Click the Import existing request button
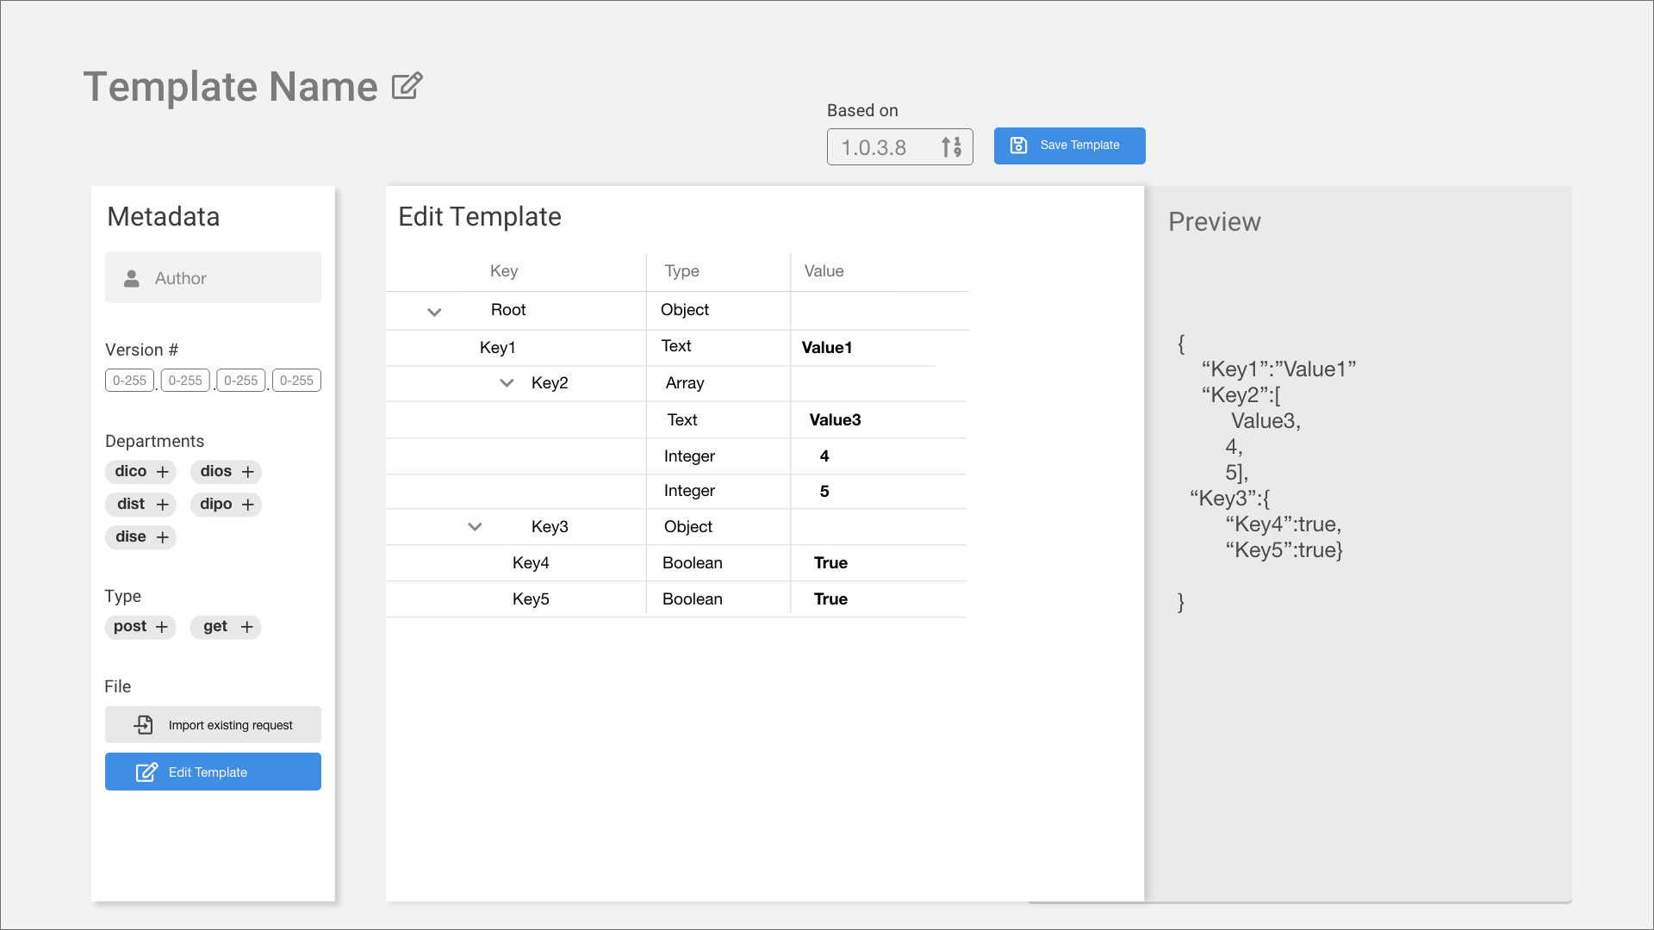The width and height of the screenshot is (1654, 930). 213,725
